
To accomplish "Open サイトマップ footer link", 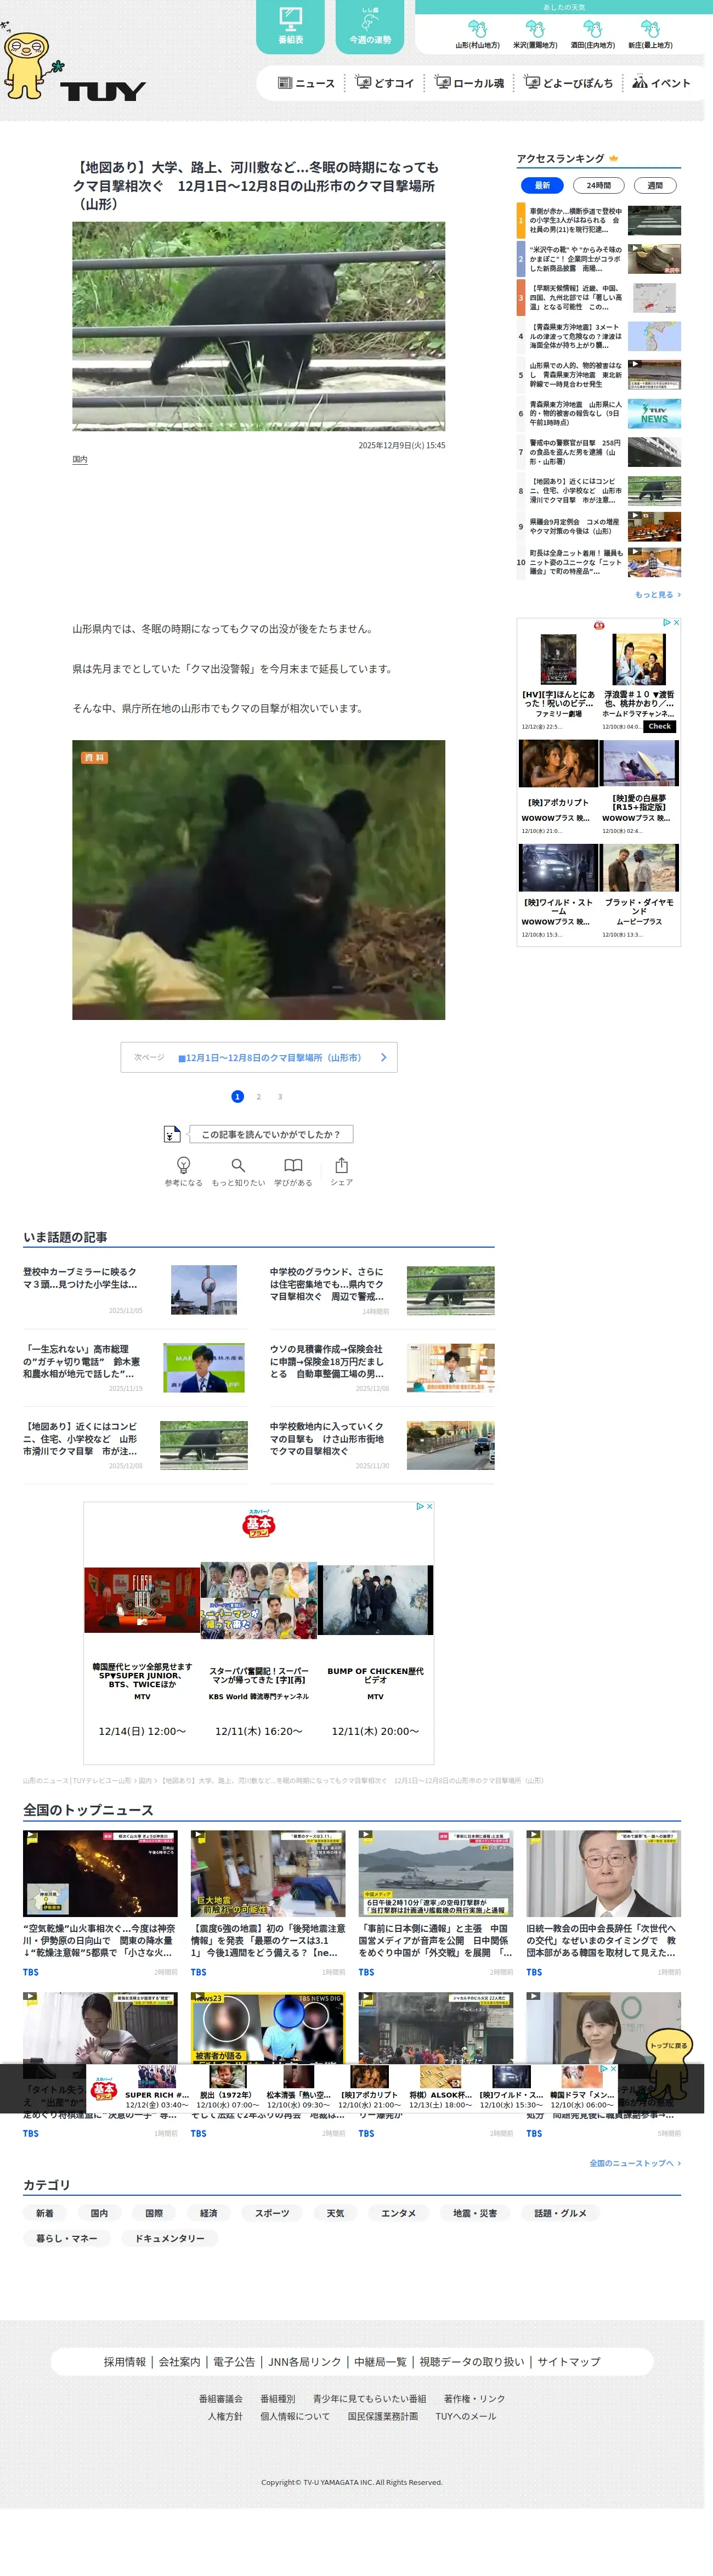I will (x=569, y=2361).
